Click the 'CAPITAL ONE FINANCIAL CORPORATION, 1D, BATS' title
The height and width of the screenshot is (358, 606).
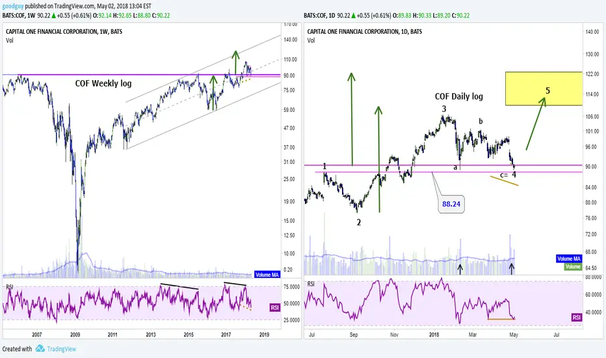(x=365, y=32)
